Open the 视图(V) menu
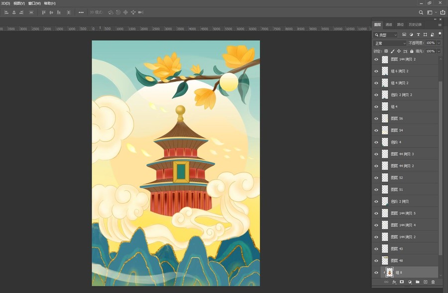The height and width of the screenshot is (293, 448). tap(19, 3)
